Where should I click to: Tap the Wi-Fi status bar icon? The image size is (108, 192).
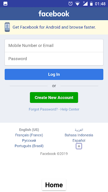pos(77,4)
